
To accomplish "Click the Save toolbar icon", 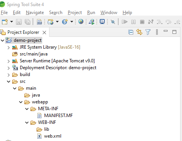I will coord(19,22).
